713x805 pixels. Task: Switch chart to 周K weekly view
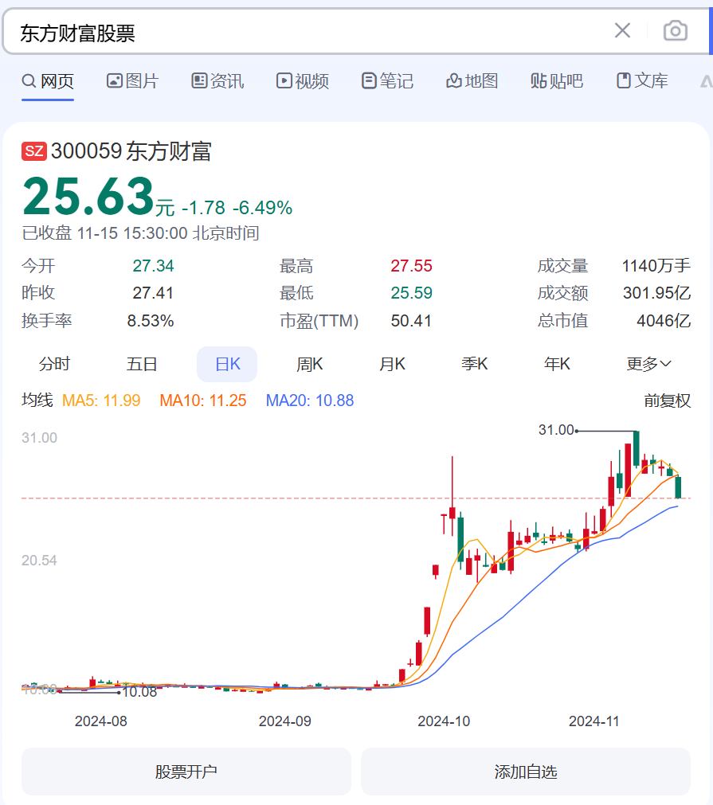pos(310,364)
